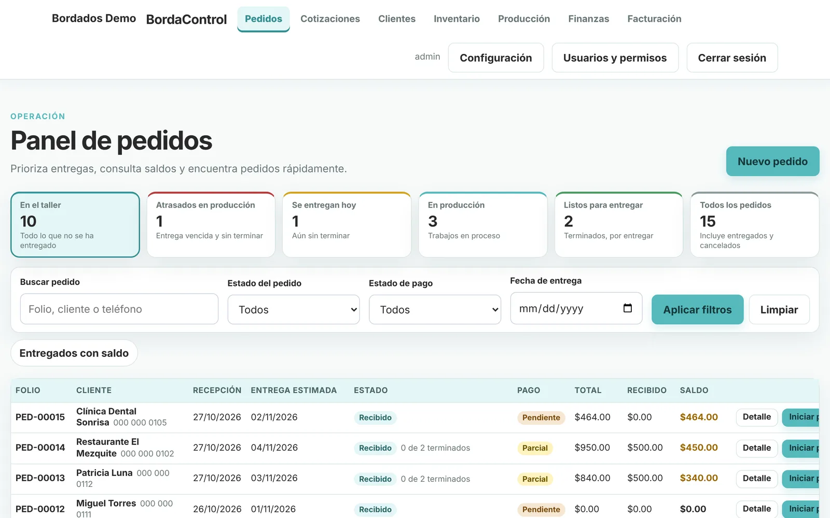Click Aplicar filtros button
This screenshot has width=830, height=518.
click(697, 310)
